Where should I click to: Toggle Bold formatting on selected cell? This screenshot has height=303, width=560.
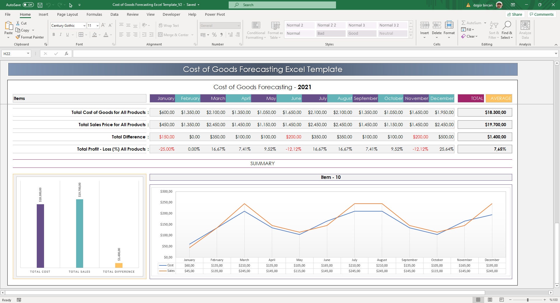pyautogui.click(x=54, y=34)
